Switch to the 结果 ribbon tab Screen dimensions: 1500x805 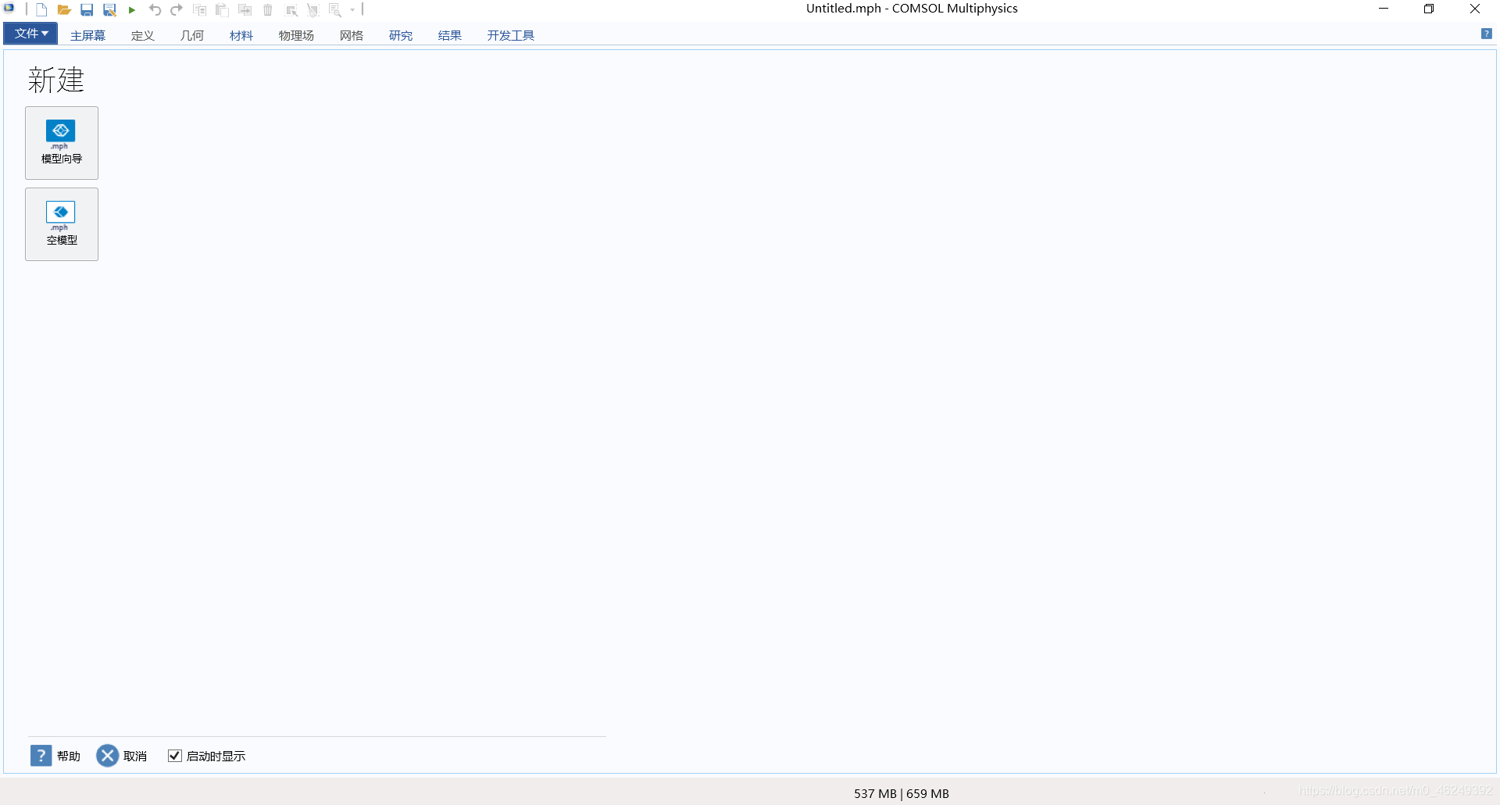[450, 35]
